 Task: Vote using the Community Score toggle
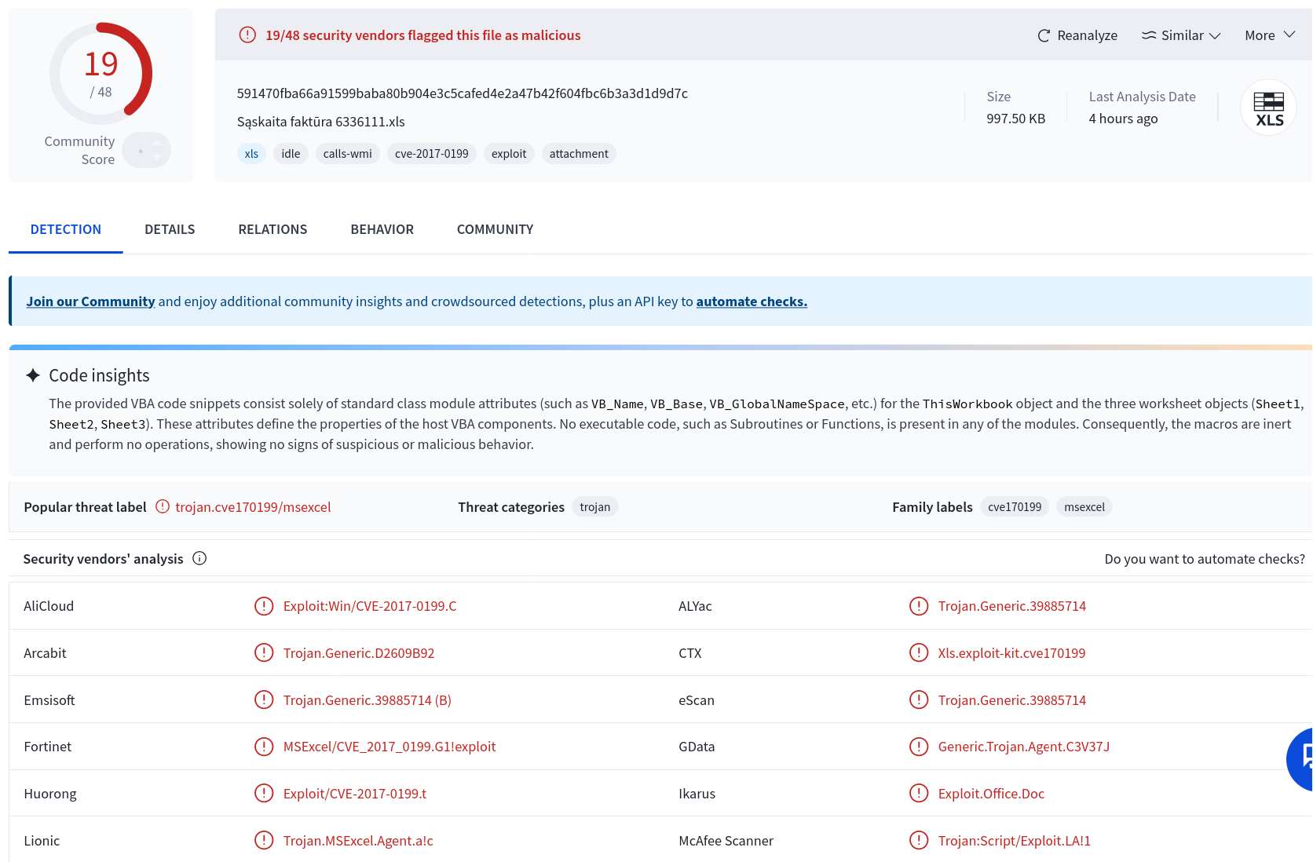(146, 150)
